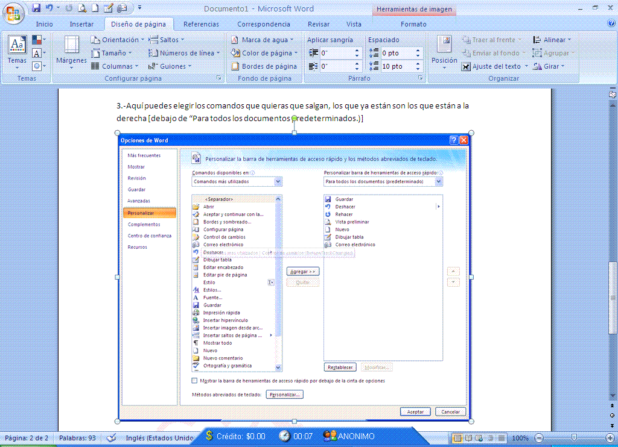The image size is (618, 447).
Task: Click the 'Palabras: 93' word count
Action: pyautogui.click(x=77, y=437)
